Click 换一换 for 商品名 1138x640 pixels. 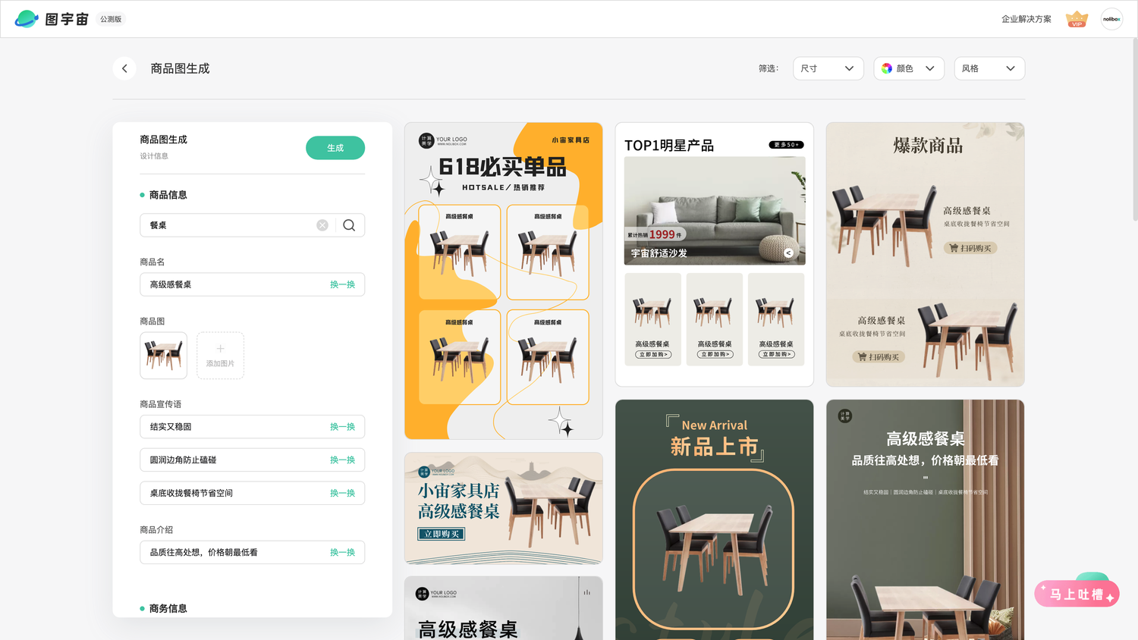342,284
